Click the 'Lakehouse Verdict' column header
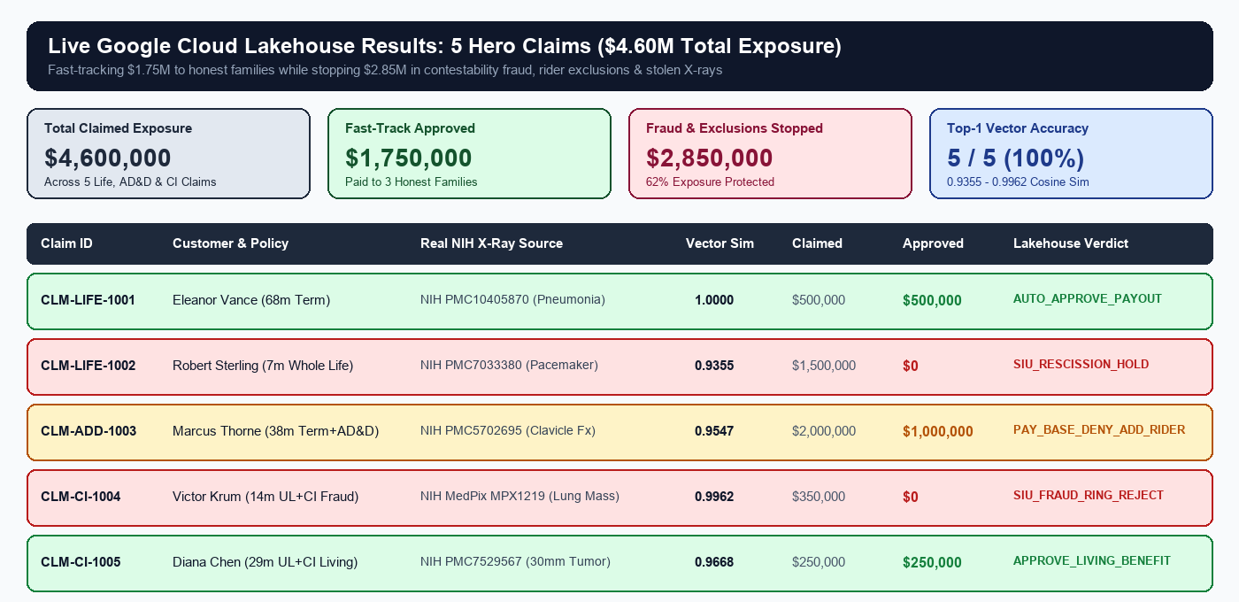 click(x=1071, y=243)
